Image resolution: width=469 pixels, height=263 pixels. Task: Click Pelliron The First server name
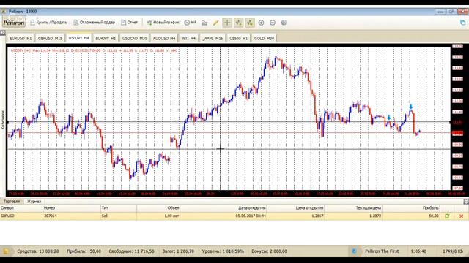(x=382, y=251)
